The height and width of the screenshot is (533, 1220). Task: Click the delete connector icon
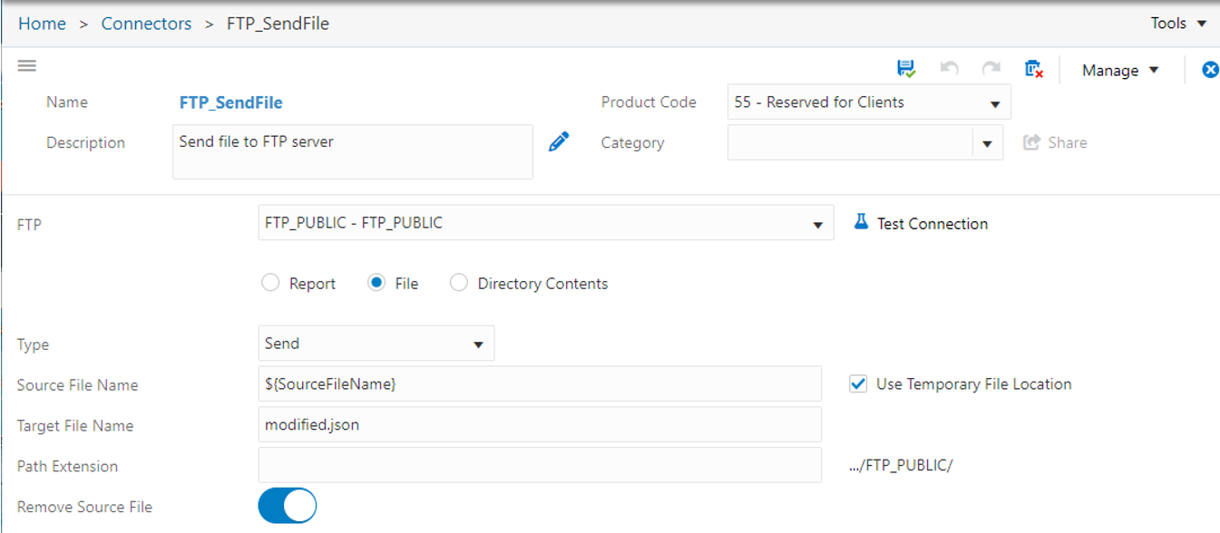[1034, 67]
